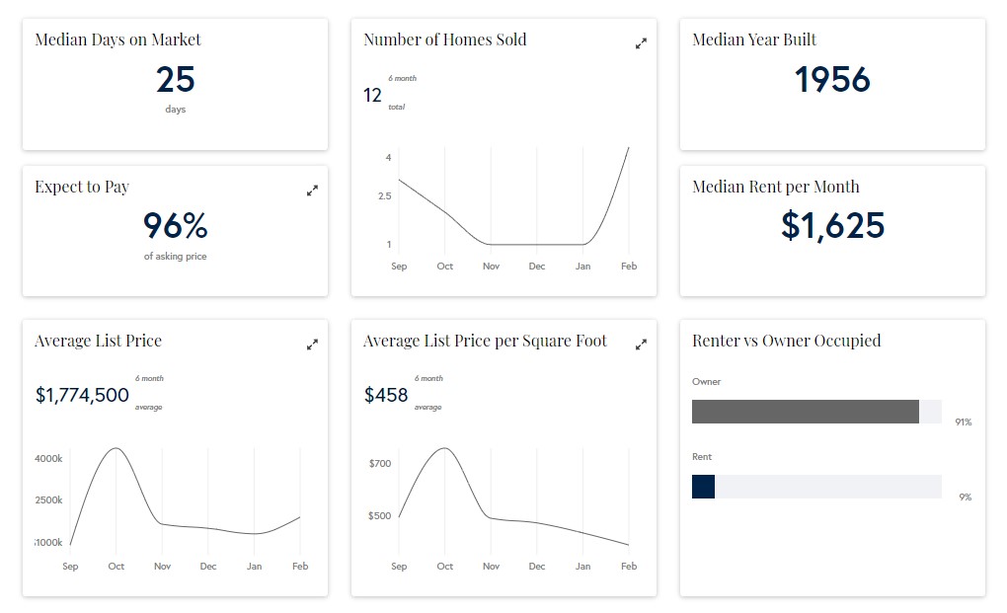This screenshot has height=613, width=1007.
Task: Click the 96% asking price figure
Action: pyautogui.click(x=175, y=226)
